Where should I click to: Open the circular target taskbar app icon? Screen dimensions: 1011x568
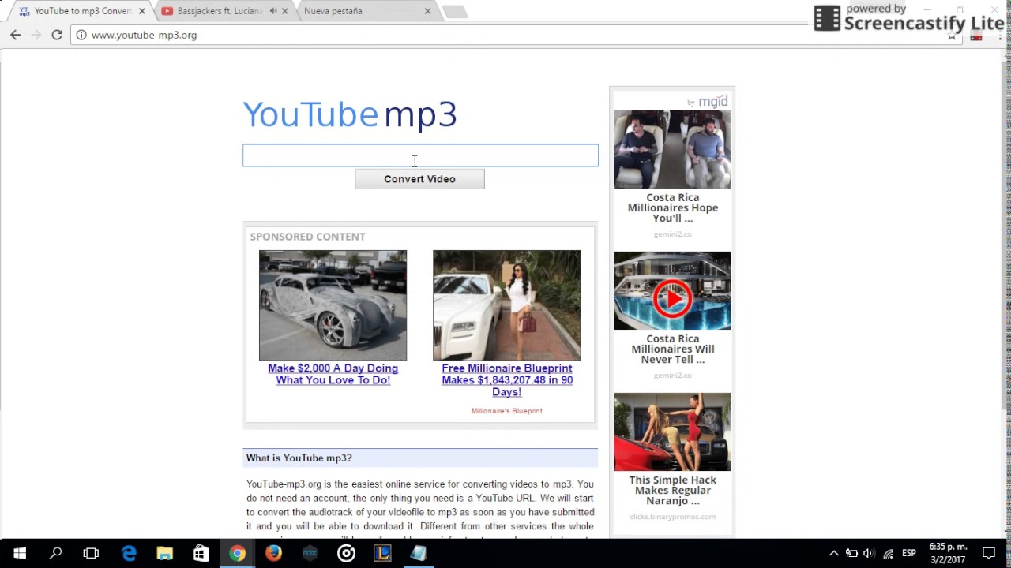click(x=346, y=554)
